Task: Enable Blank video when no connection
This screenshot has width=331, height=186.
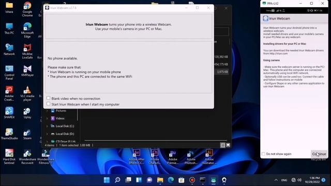Action: pos(48,98)
